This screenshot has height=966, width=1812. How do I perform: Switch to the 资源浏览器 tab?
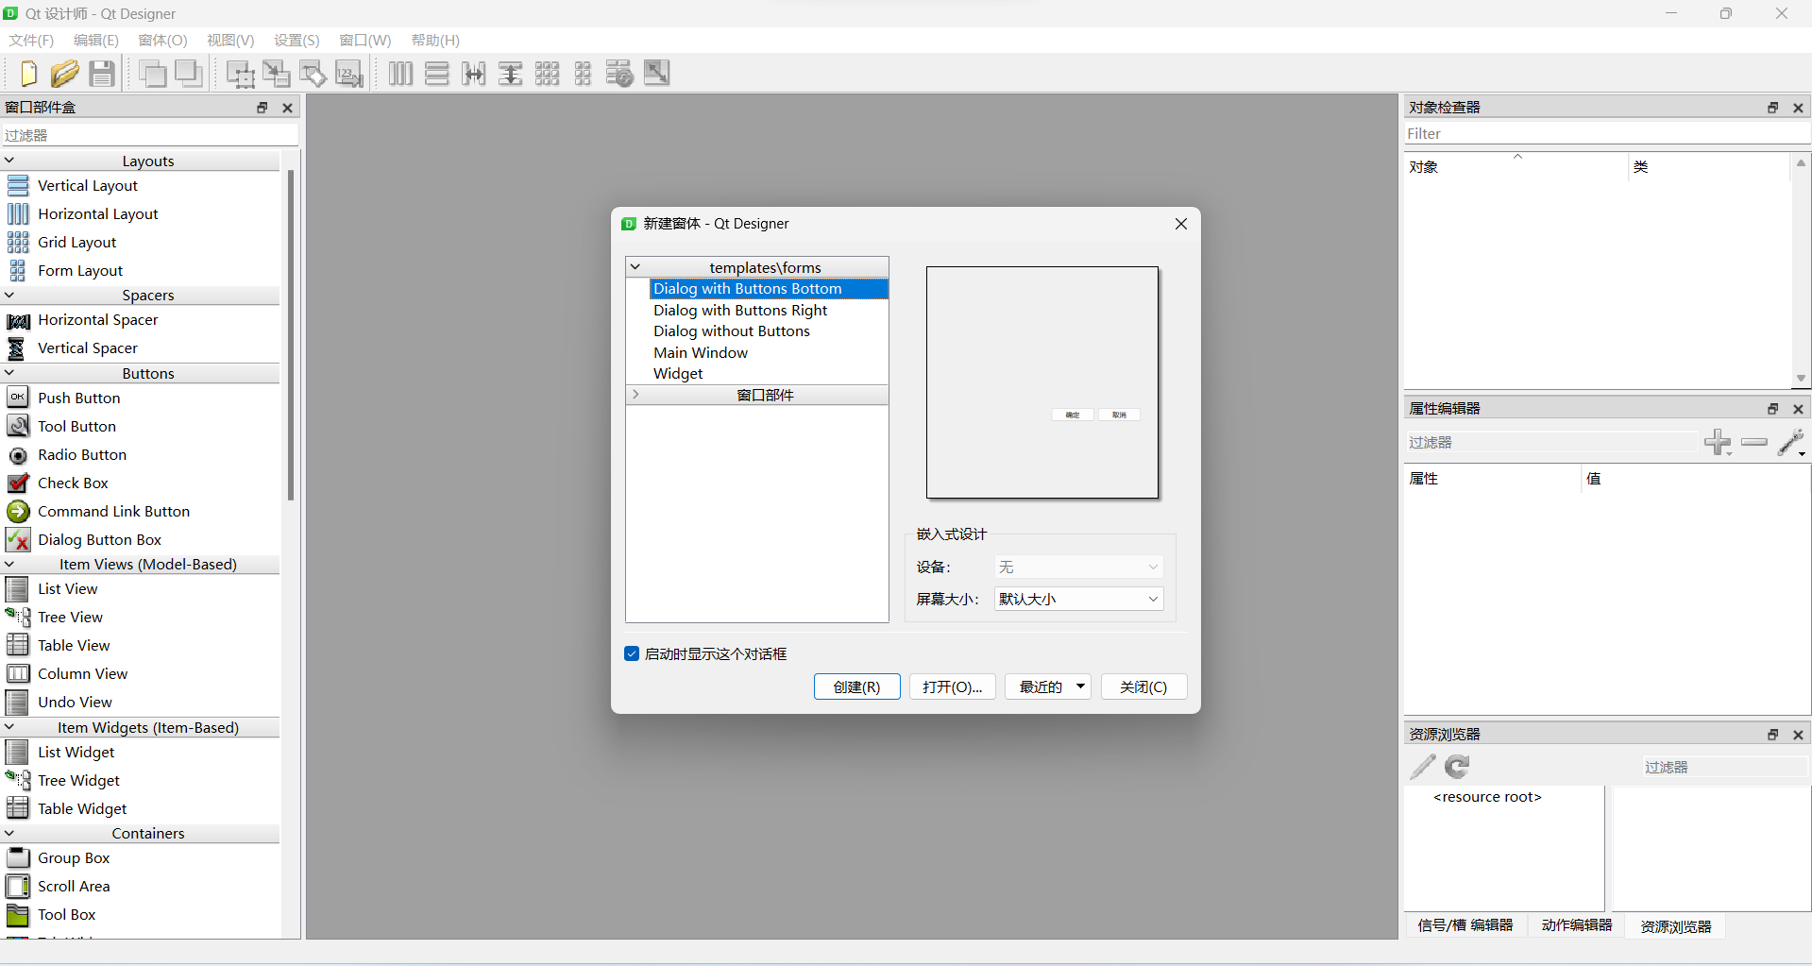pos(1676,926)
